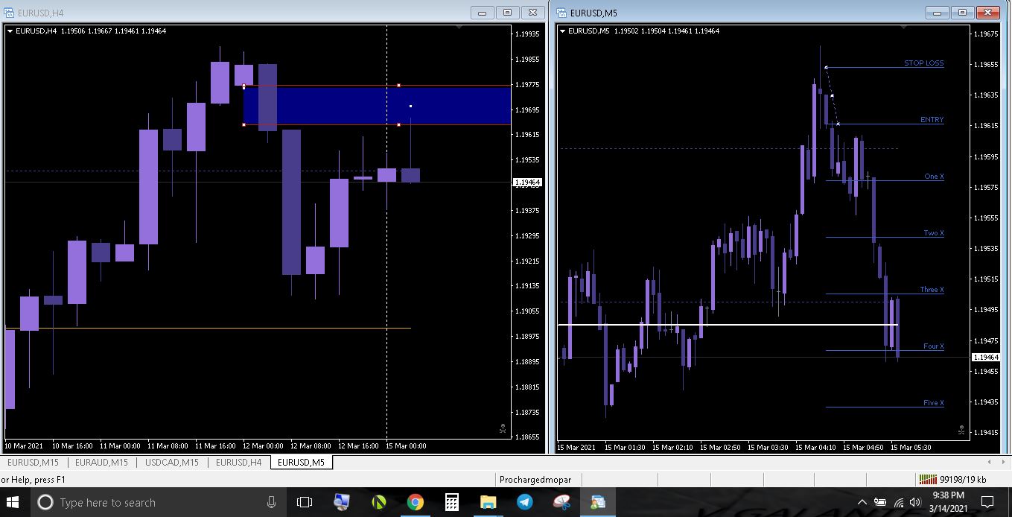Open File Explorer from the taskbar
The height and width of the screenshot is (517, 1012).
coord(489,503)
